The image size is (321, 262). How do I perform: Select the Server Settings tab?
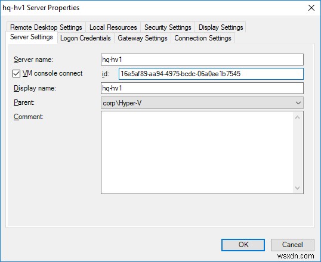pos(32,37)
